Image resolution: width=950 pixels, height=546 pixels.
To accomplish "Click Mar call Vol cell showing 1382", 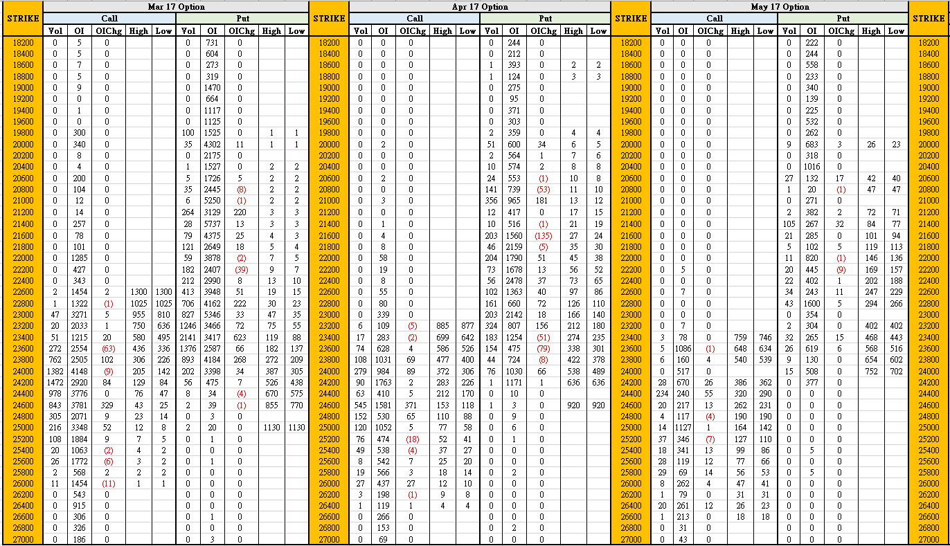I will (x=55, y=370).
